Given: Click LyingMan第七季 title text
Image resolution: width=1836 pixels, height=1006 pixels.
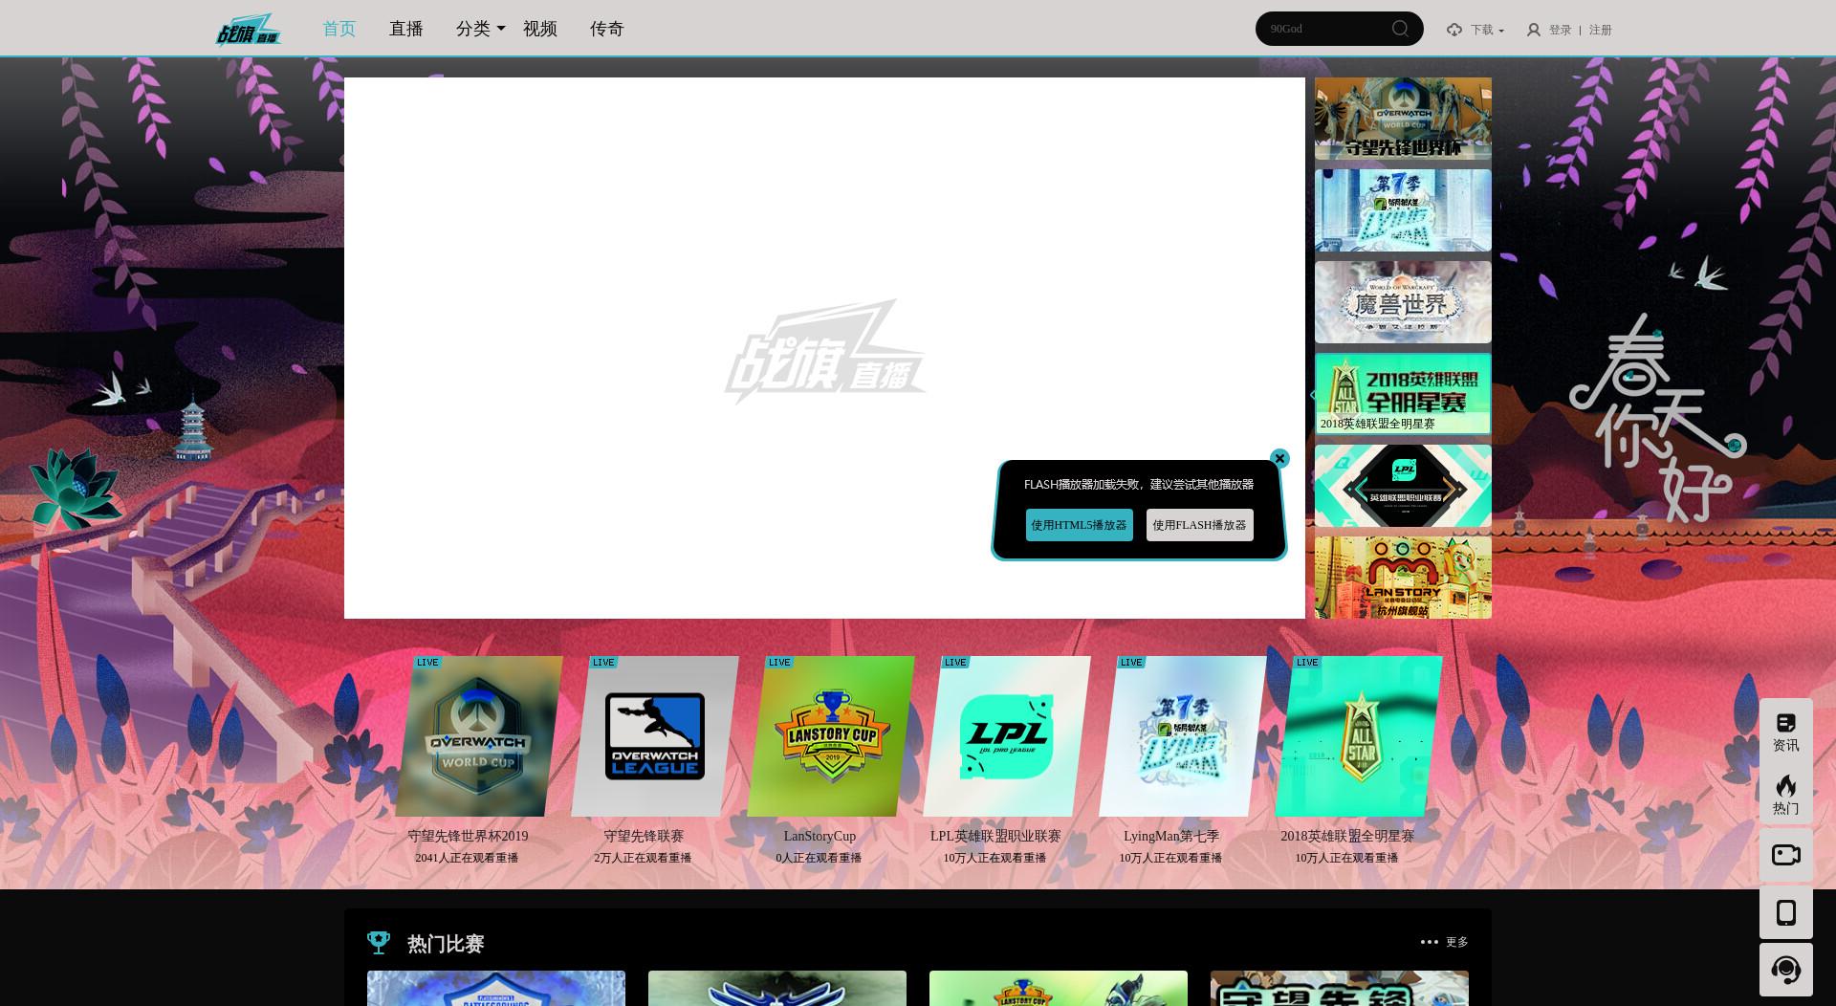Looking at the screenshot, I should click(1171, 836).
